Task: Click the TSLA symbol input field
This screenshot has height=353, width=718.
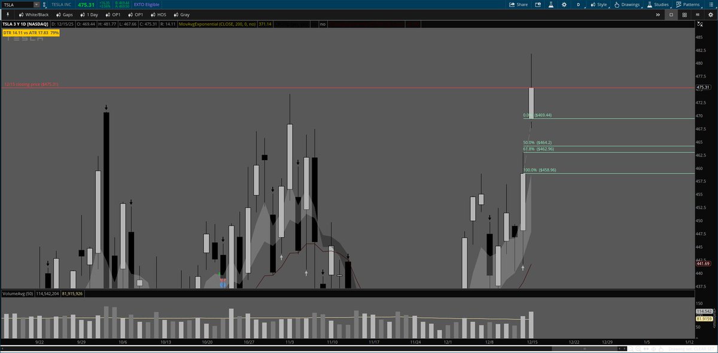Action: pyautogui.click(x=17, y=4)
